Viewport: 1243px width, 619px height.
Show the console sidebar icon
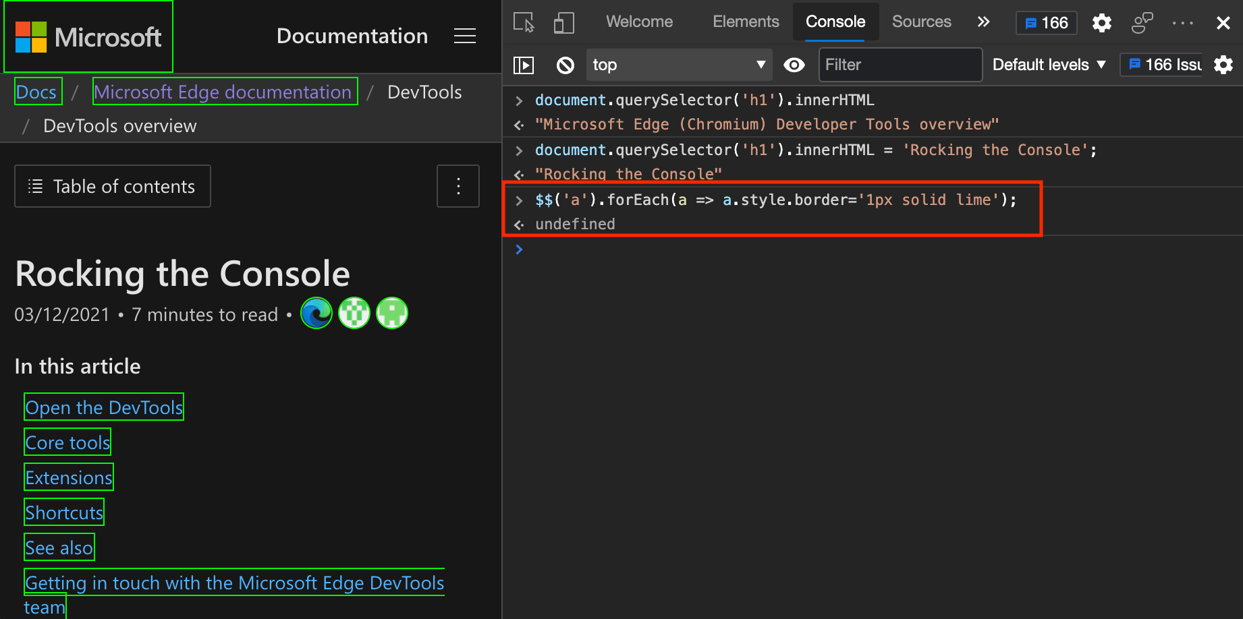point(524,65)
